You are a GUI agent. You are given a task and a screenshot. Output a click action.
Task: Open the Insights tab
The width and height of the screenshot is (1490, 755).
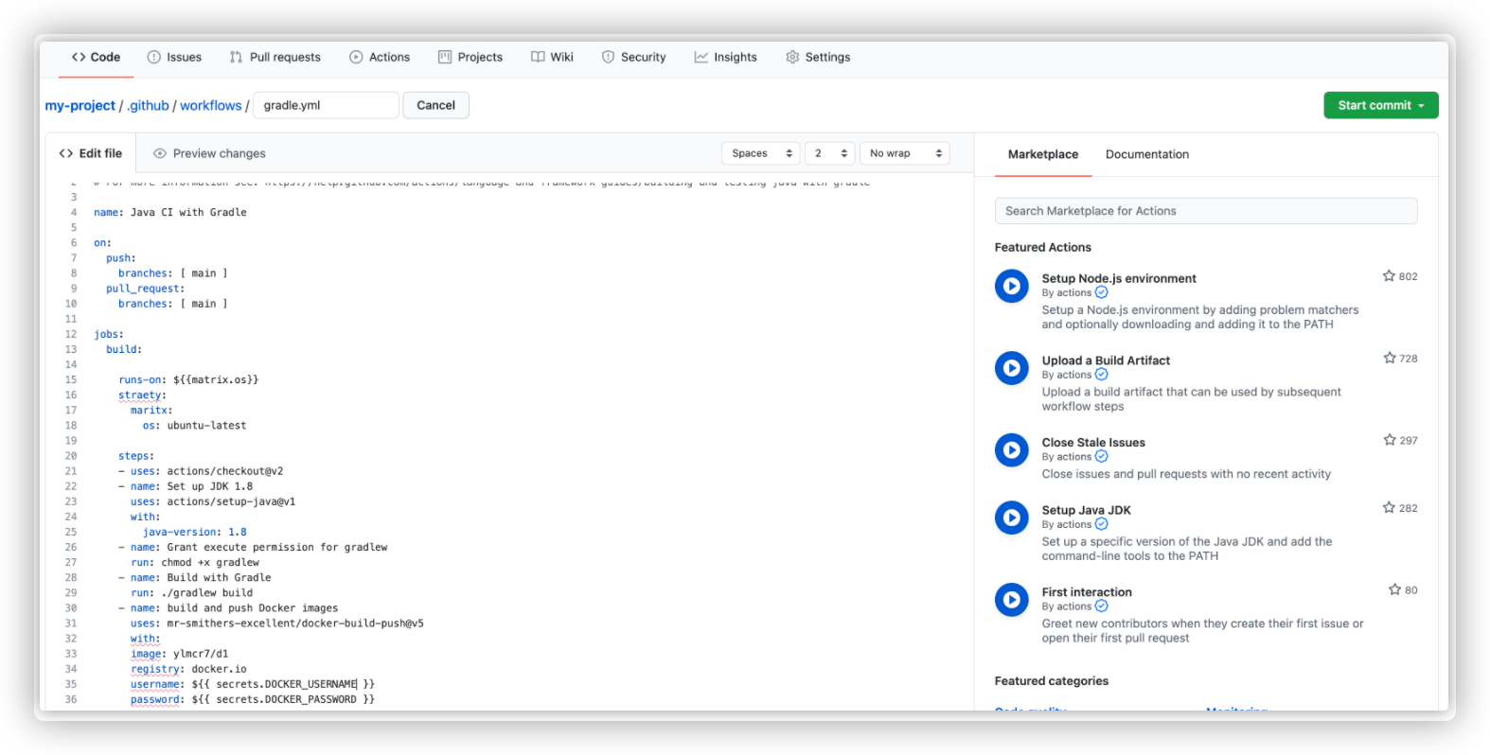click(x=725, y=57)
